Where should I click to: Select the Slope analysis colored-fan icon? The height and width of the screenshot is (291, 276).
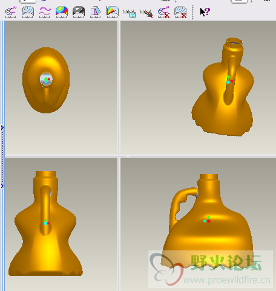click(112, 12)
